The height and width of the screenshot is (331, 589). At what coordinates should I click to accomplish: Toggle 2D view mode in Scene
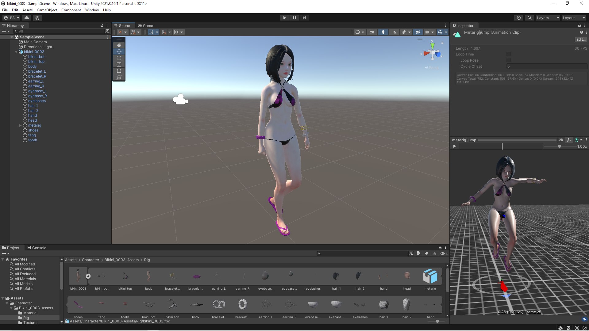pos(372,32)
